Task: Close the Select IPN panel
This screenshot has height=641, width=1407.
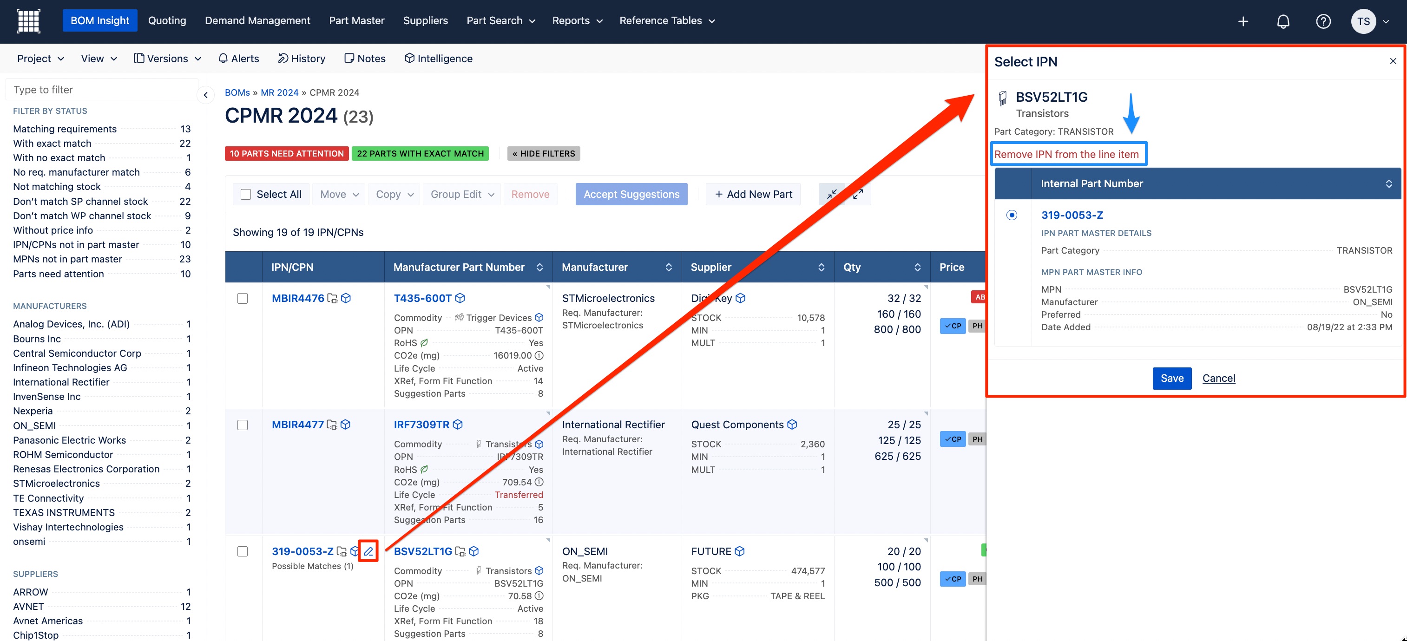Action: click(1393, 61)
